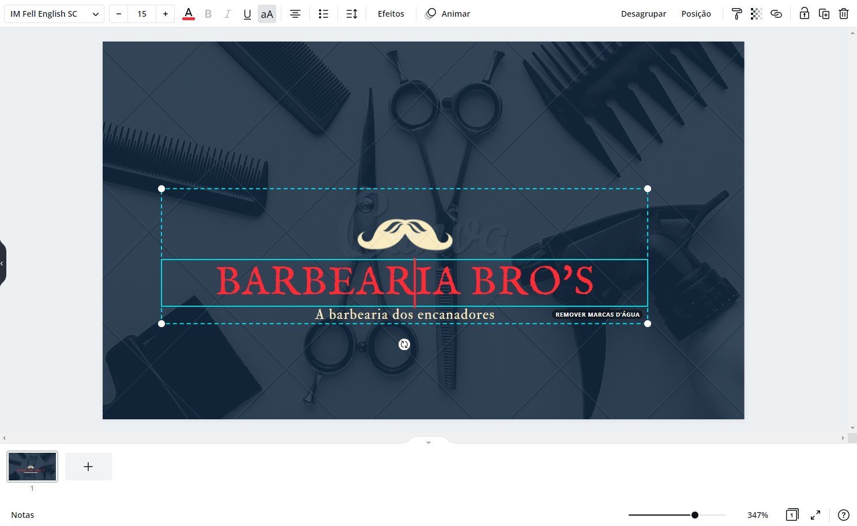Click the top-left selection handle

[161, 189]
